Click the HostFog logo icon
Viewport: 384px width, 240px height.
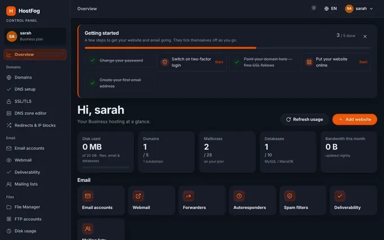click(11, 11)
